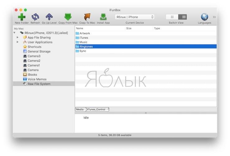Viewport: 230px width, 156px height.
Task: Open the Current Device dropdown
Action: tap(135, 17)
